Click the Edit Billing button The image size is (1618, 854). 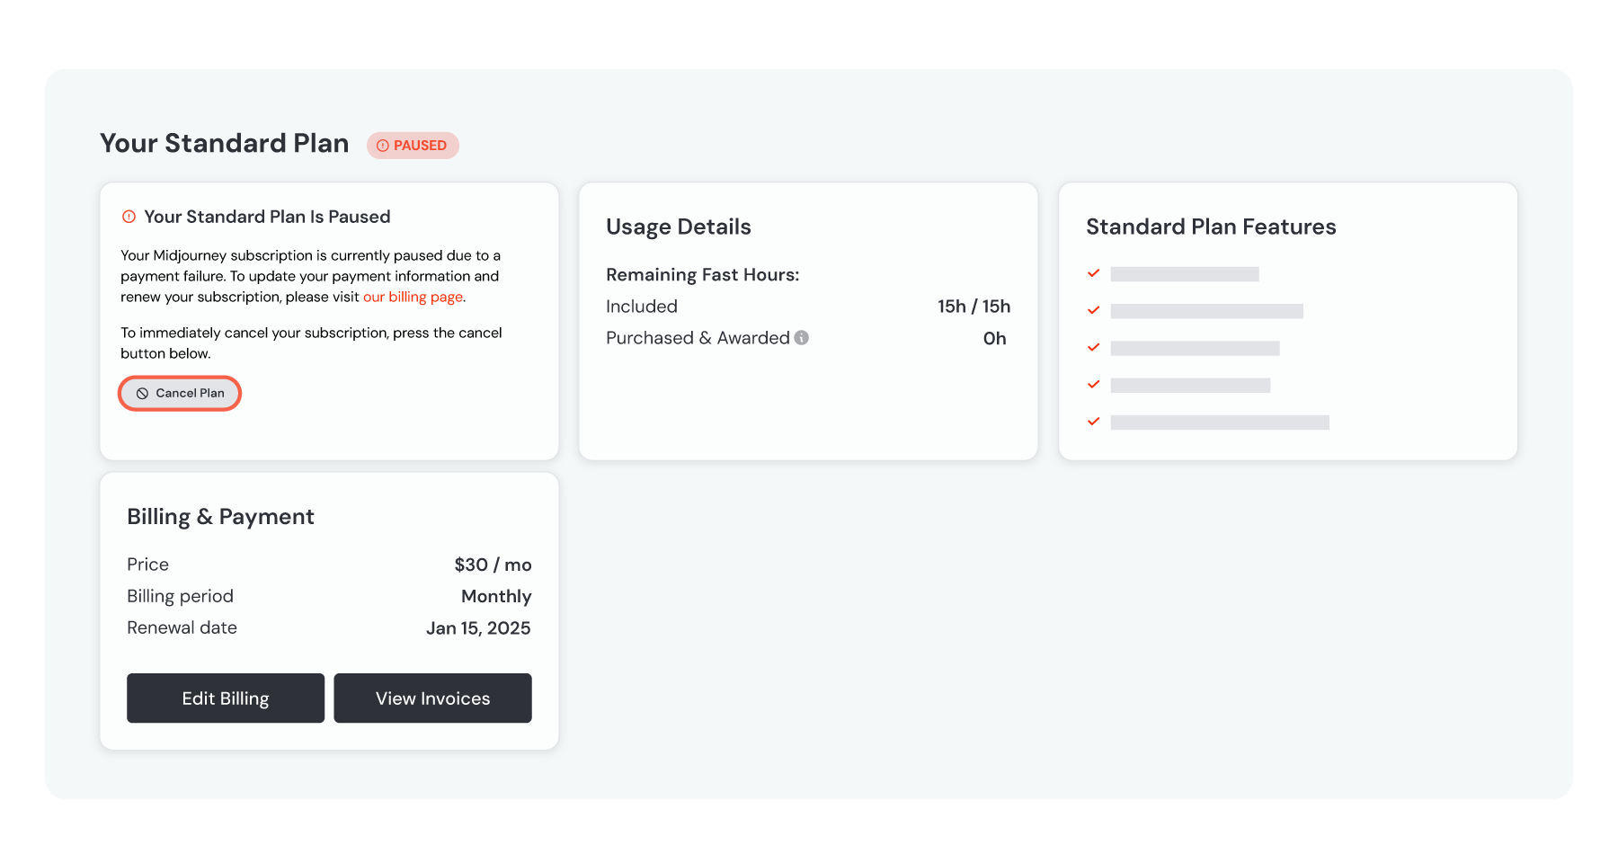pos(226,698)
